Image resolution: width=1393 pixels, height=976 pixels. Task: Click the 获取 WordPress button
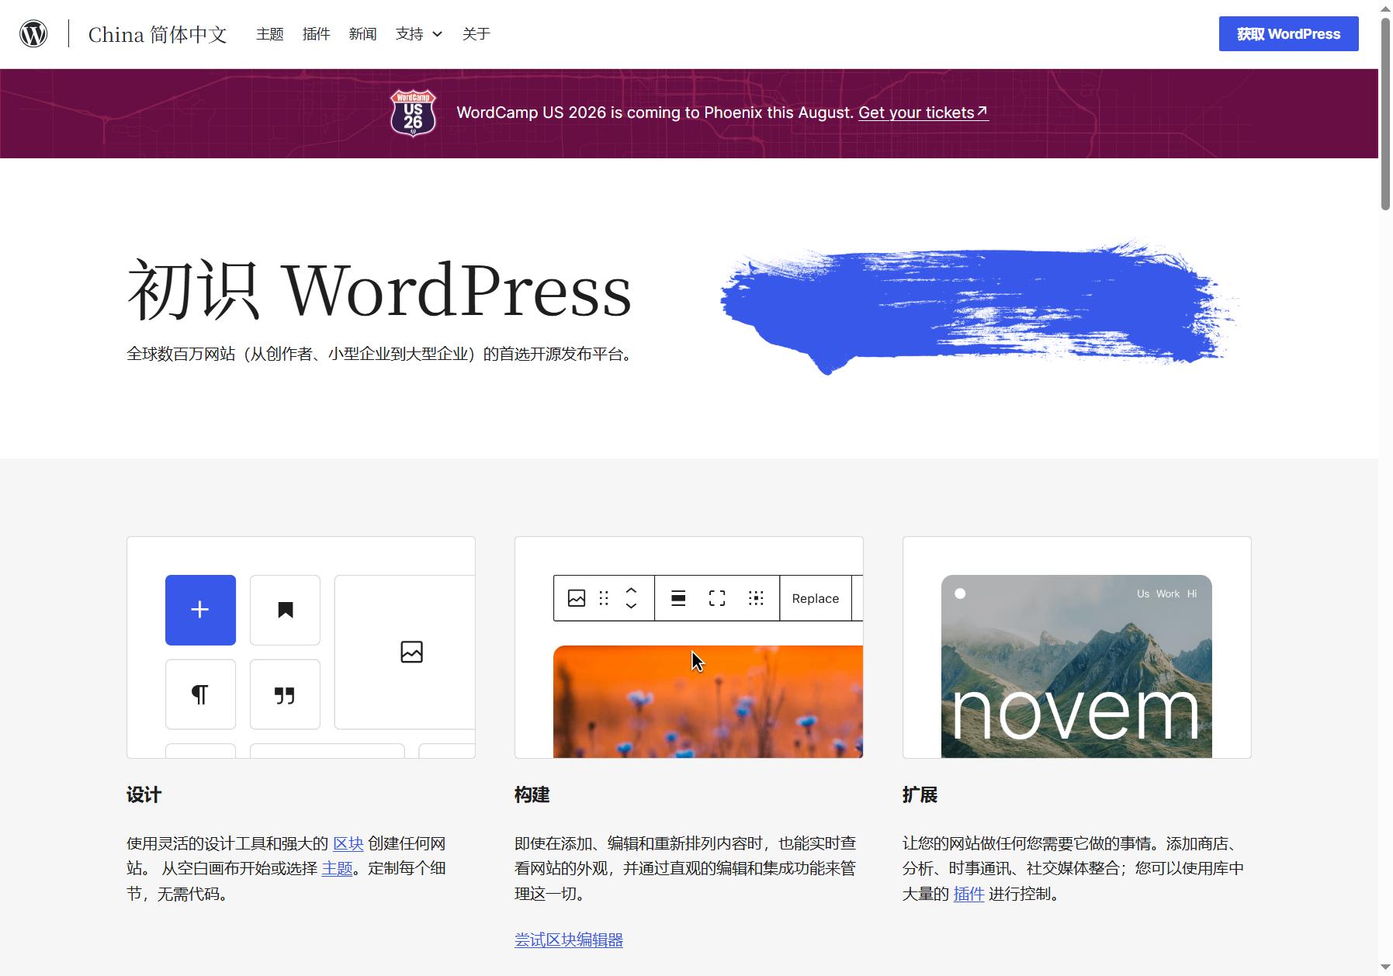1288,34
